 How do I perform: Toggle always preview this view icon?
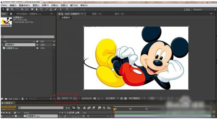pyautogui.click(x=58, y=98)
